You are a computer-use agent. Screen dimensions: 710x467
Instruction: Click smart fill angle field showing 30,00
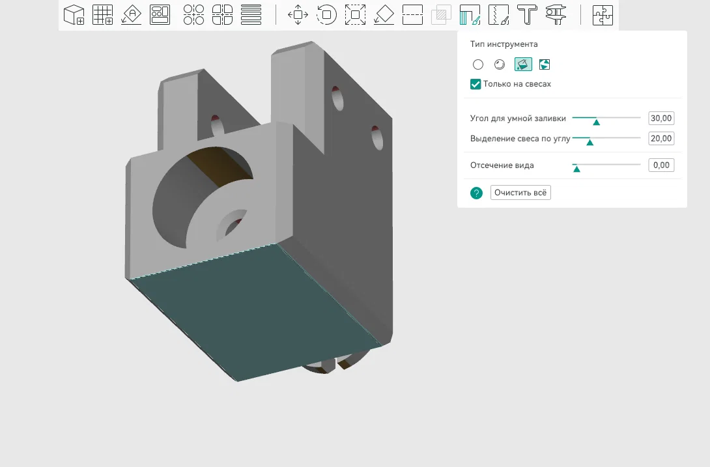click(661, 119)
